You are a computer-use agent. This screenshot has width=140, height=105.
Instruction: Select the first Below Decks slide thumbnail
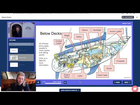(x=14, y=50)
